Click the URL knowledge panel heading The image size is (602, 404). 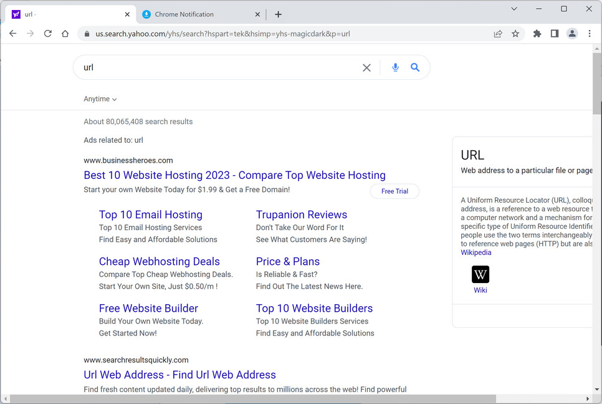[x=472, y=155]
